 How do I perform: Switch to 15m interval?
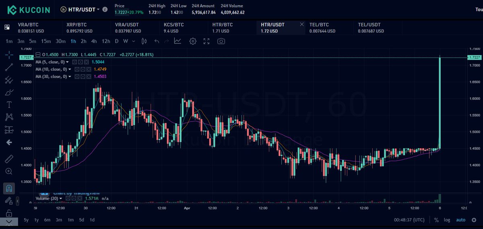[x=46, y=41]
